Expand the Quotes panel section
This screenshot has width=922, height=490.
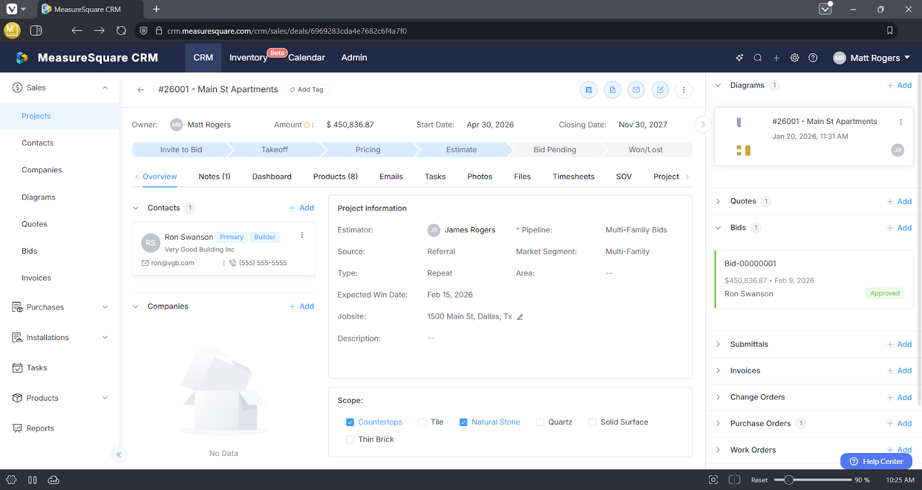(x=718, y=201)
